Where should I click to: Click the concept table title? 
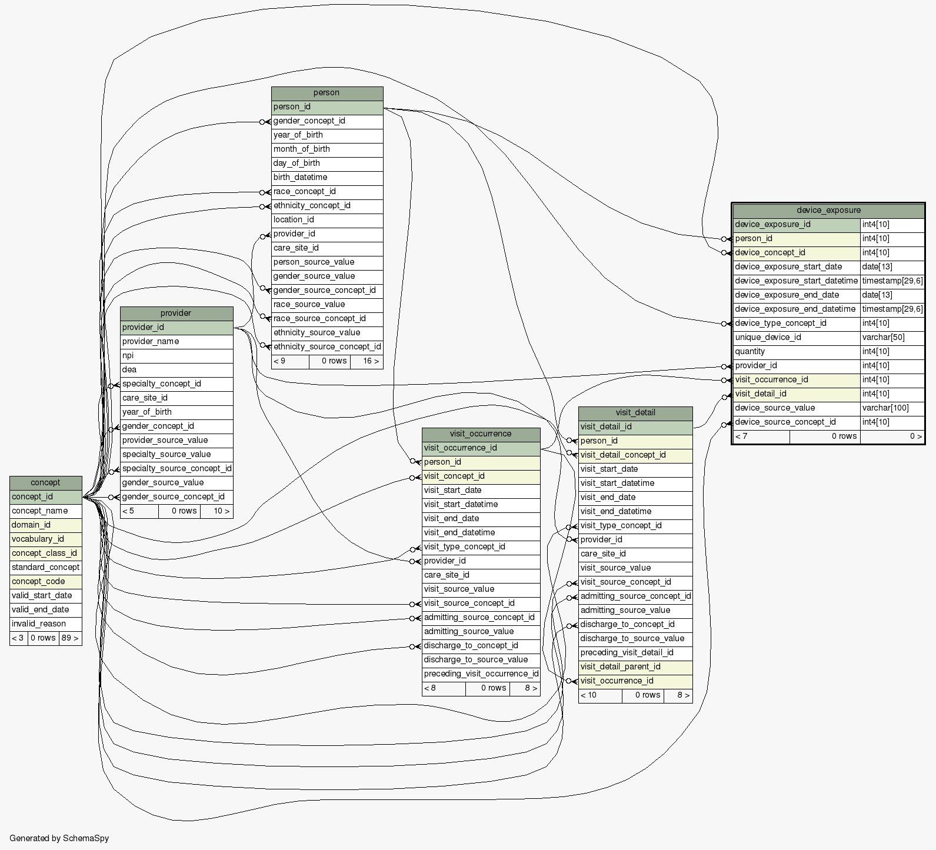(x=45, y=483)
